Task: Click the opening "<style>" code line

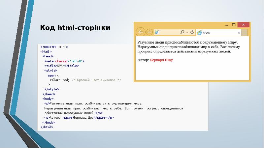Action: click(x=51, y=70)
